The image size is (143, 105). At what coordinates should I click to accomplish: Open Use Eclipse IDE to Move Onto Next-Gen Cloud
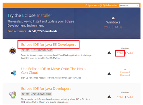coord(54,71)
